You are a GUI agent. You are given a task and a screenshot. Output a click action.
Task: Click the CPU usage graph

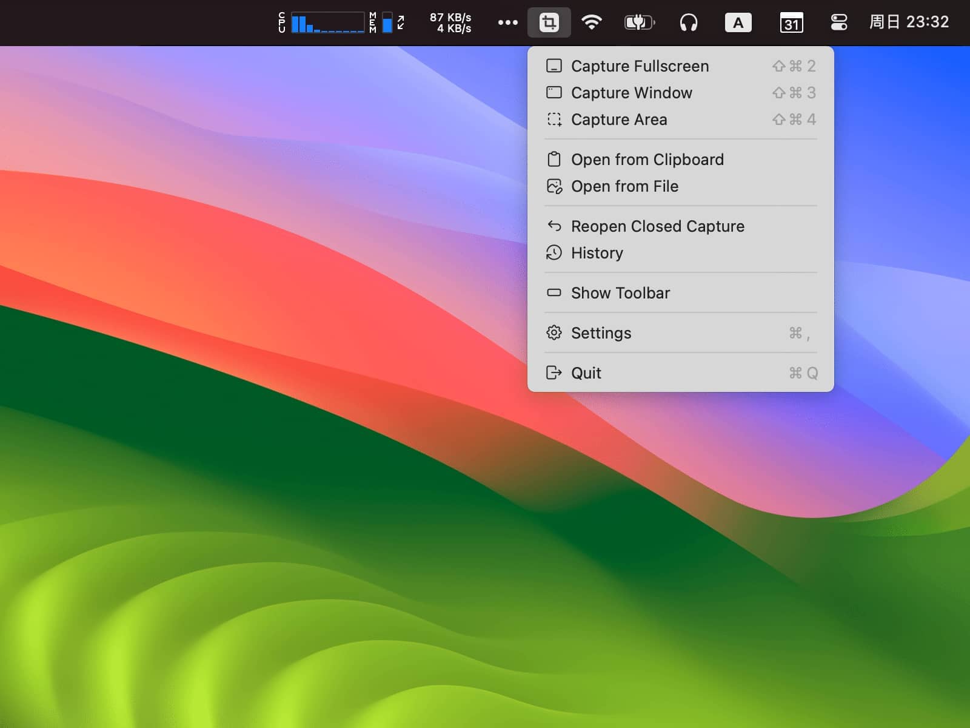pos(327,23)
